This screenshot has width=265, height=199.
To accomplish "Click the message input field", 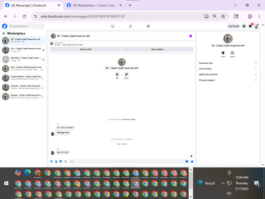I will click(x=127, y=161).
